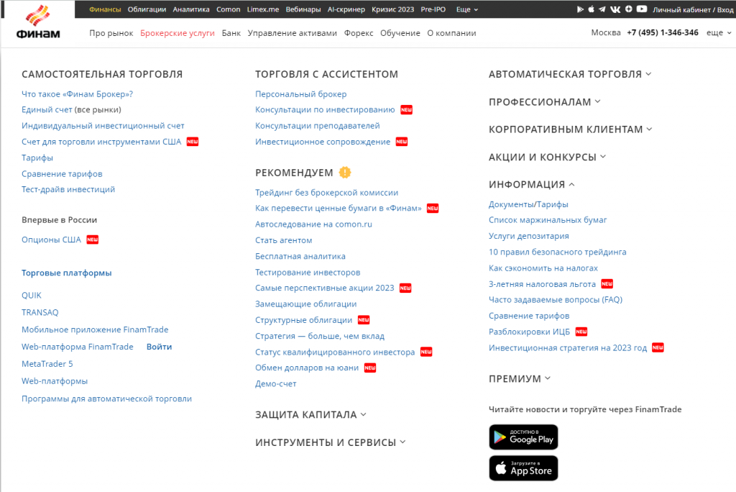The width and height of the screenshot is (736, 492).
Task: Collapse the Информация section
Action: [x=531, y=185]
